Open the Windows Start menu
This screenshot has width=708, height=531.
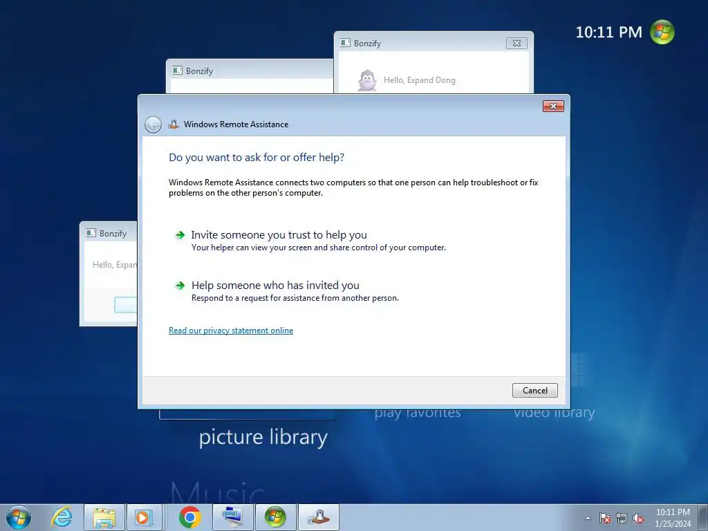[19, 517]
